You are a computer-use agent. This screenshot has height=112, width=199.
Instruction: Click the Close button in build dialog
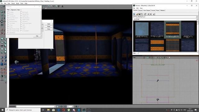tap(49, 29)
